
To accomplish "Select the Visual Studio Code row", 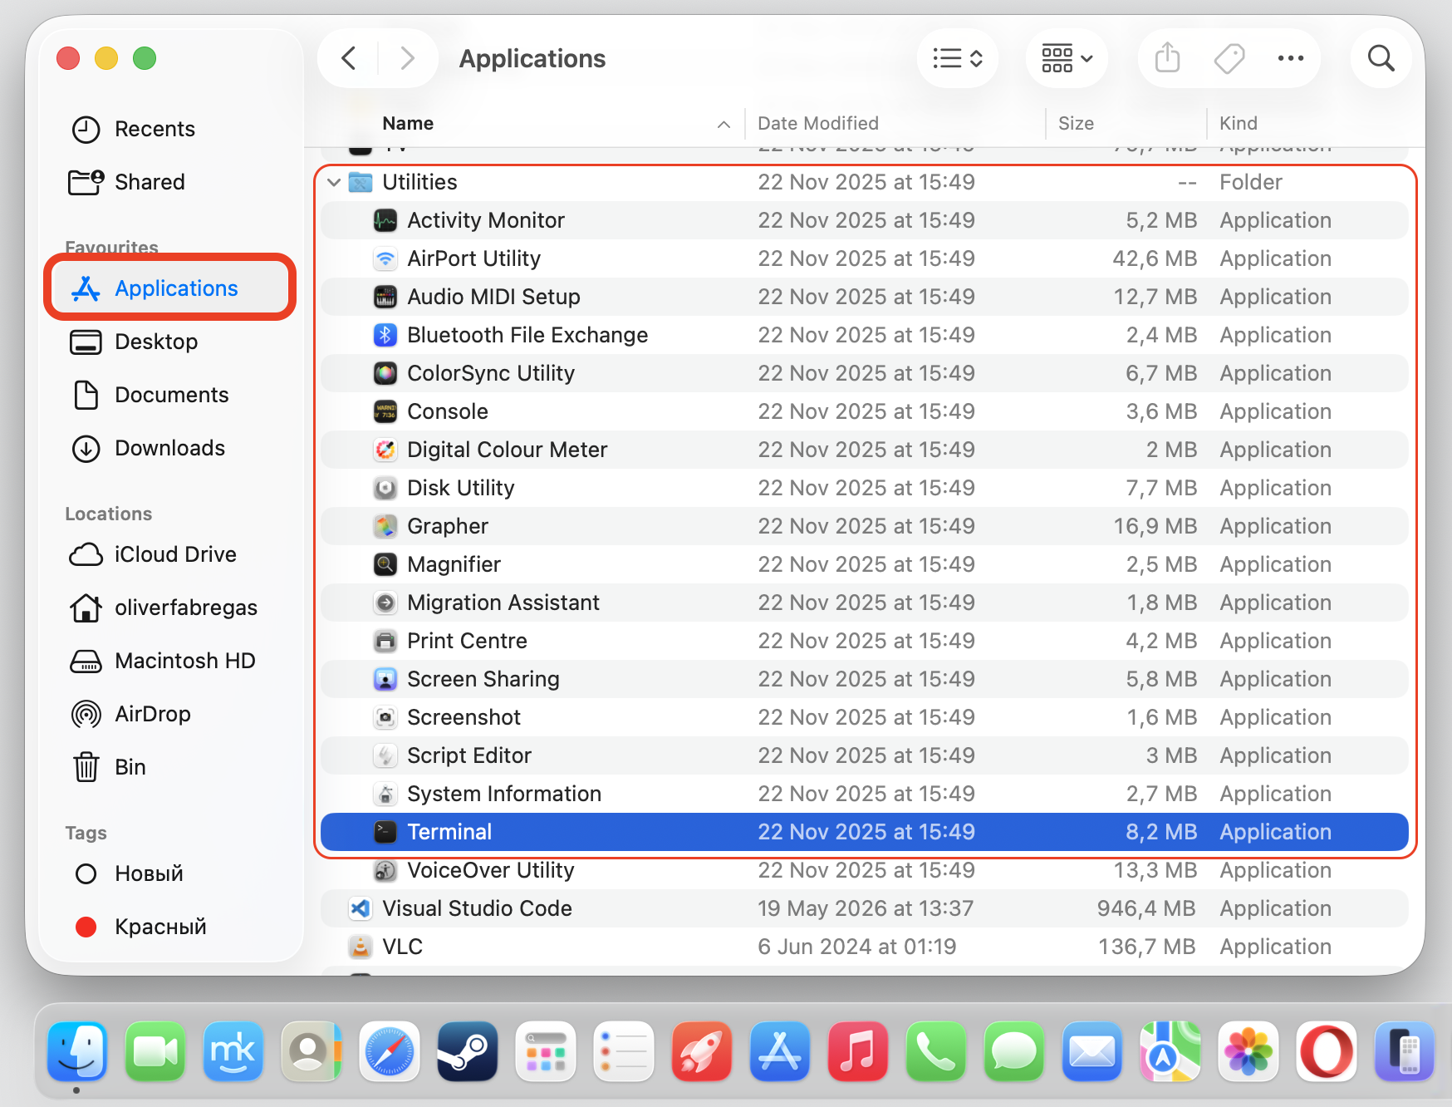I will click(865, 908).
